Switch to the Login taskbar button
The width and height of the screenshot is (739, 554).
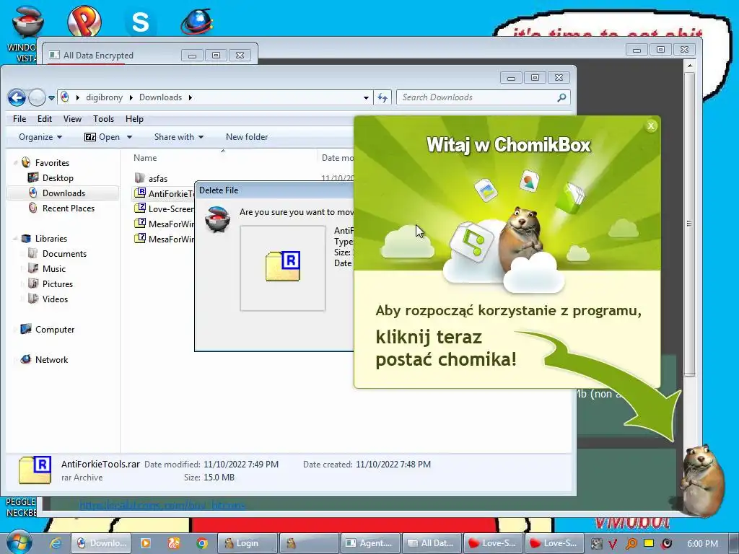click(x=247, y=543)
